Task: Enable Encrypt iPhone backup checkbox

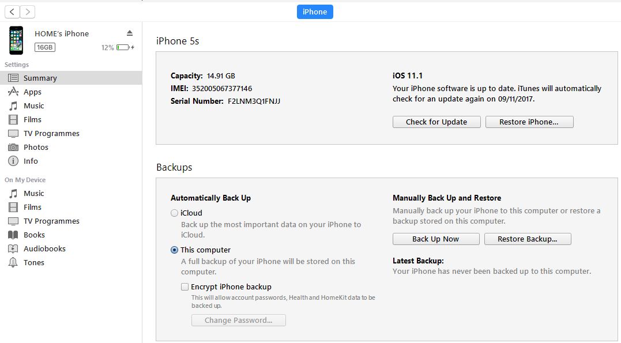Action: 185,287
